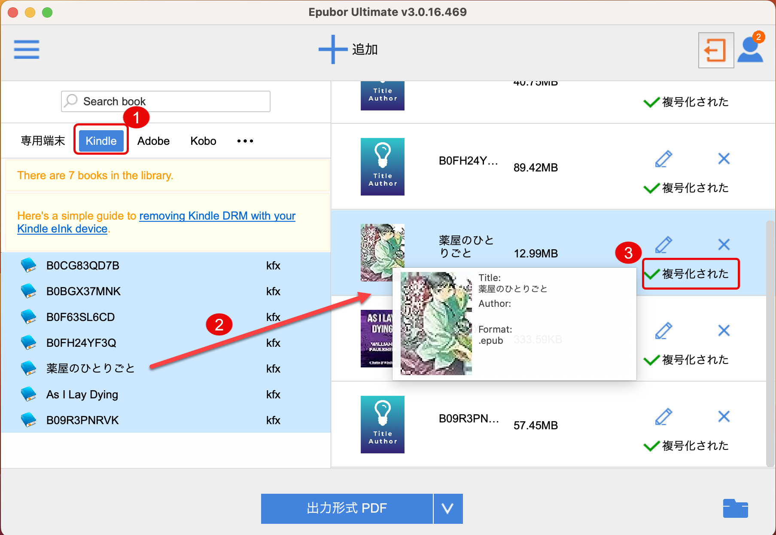Click book icon beside As I Lay Dying
776x535 pixels.
(x=29, y=394)
